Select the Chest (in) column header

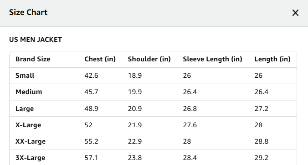coord(100,59)
